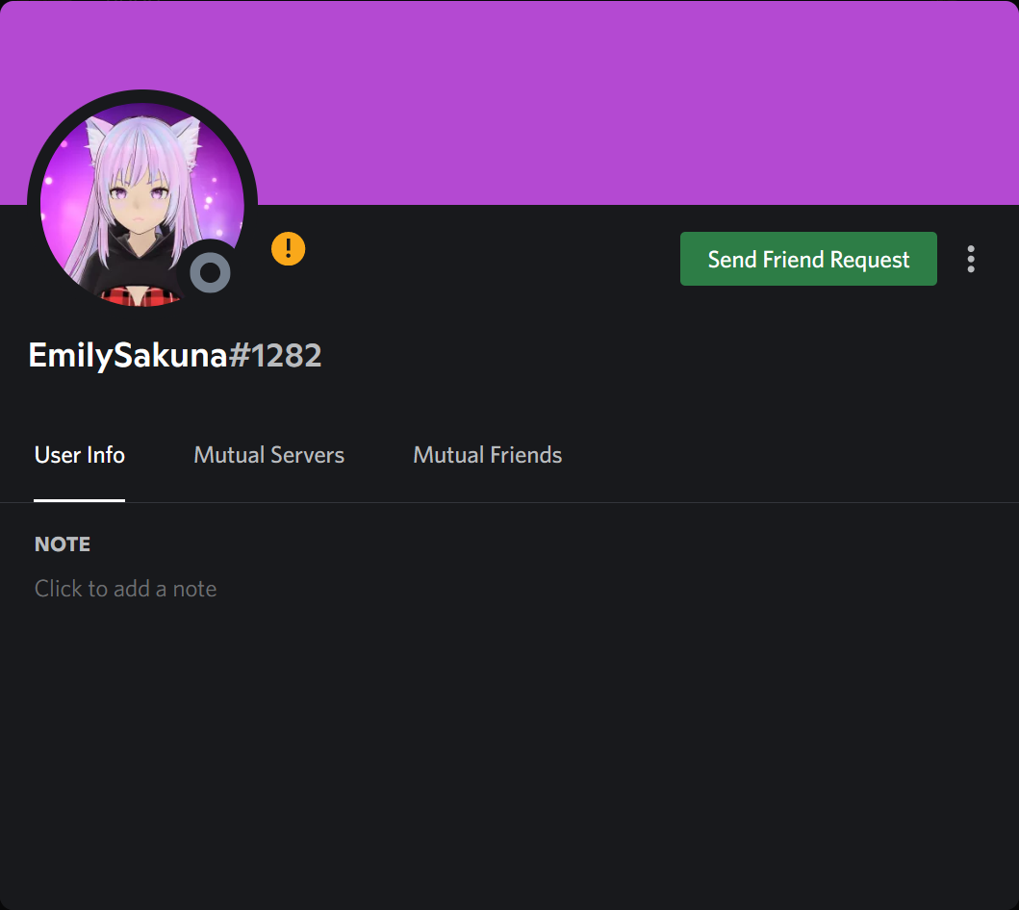
Task: Click the gray offline status indicator
Action: (x=210, y=273)
